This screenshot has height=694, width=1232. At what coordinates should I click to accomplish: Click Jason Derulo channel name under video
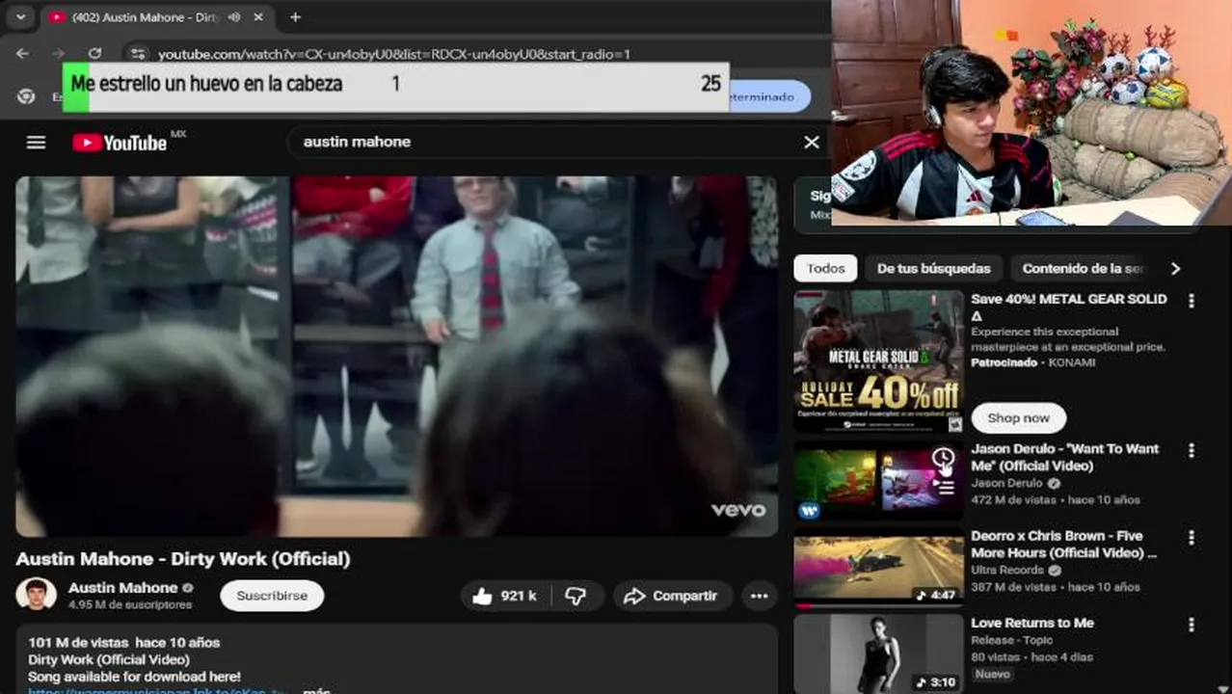pyautogui.click(x=1006, y=483)
